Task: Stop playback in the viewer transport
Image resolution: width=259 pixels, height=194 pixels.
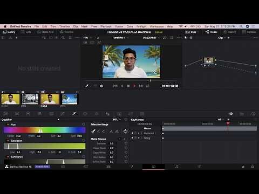Action: tap(128, 86)
